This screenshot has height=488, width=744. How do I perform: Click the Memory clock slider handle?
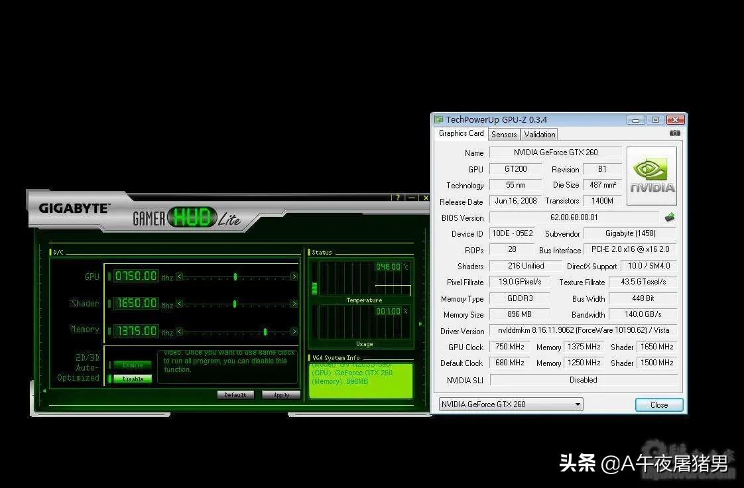(265, 332)
